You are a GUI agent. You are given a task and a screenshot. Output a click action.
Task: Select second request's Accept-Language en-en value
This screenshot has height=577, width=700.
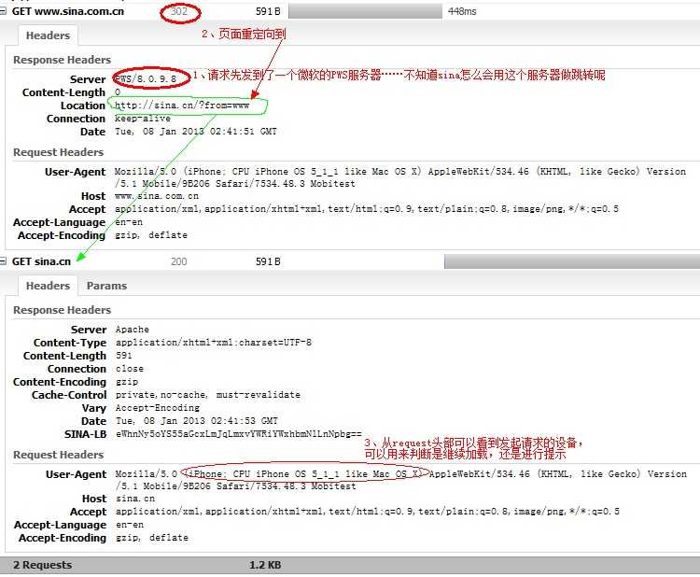130,525
